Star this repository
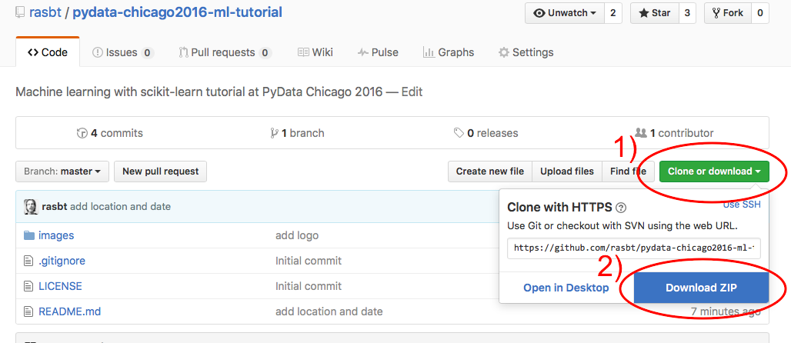The height and width of the screenshot is (343, 791). tap(652, 13)
